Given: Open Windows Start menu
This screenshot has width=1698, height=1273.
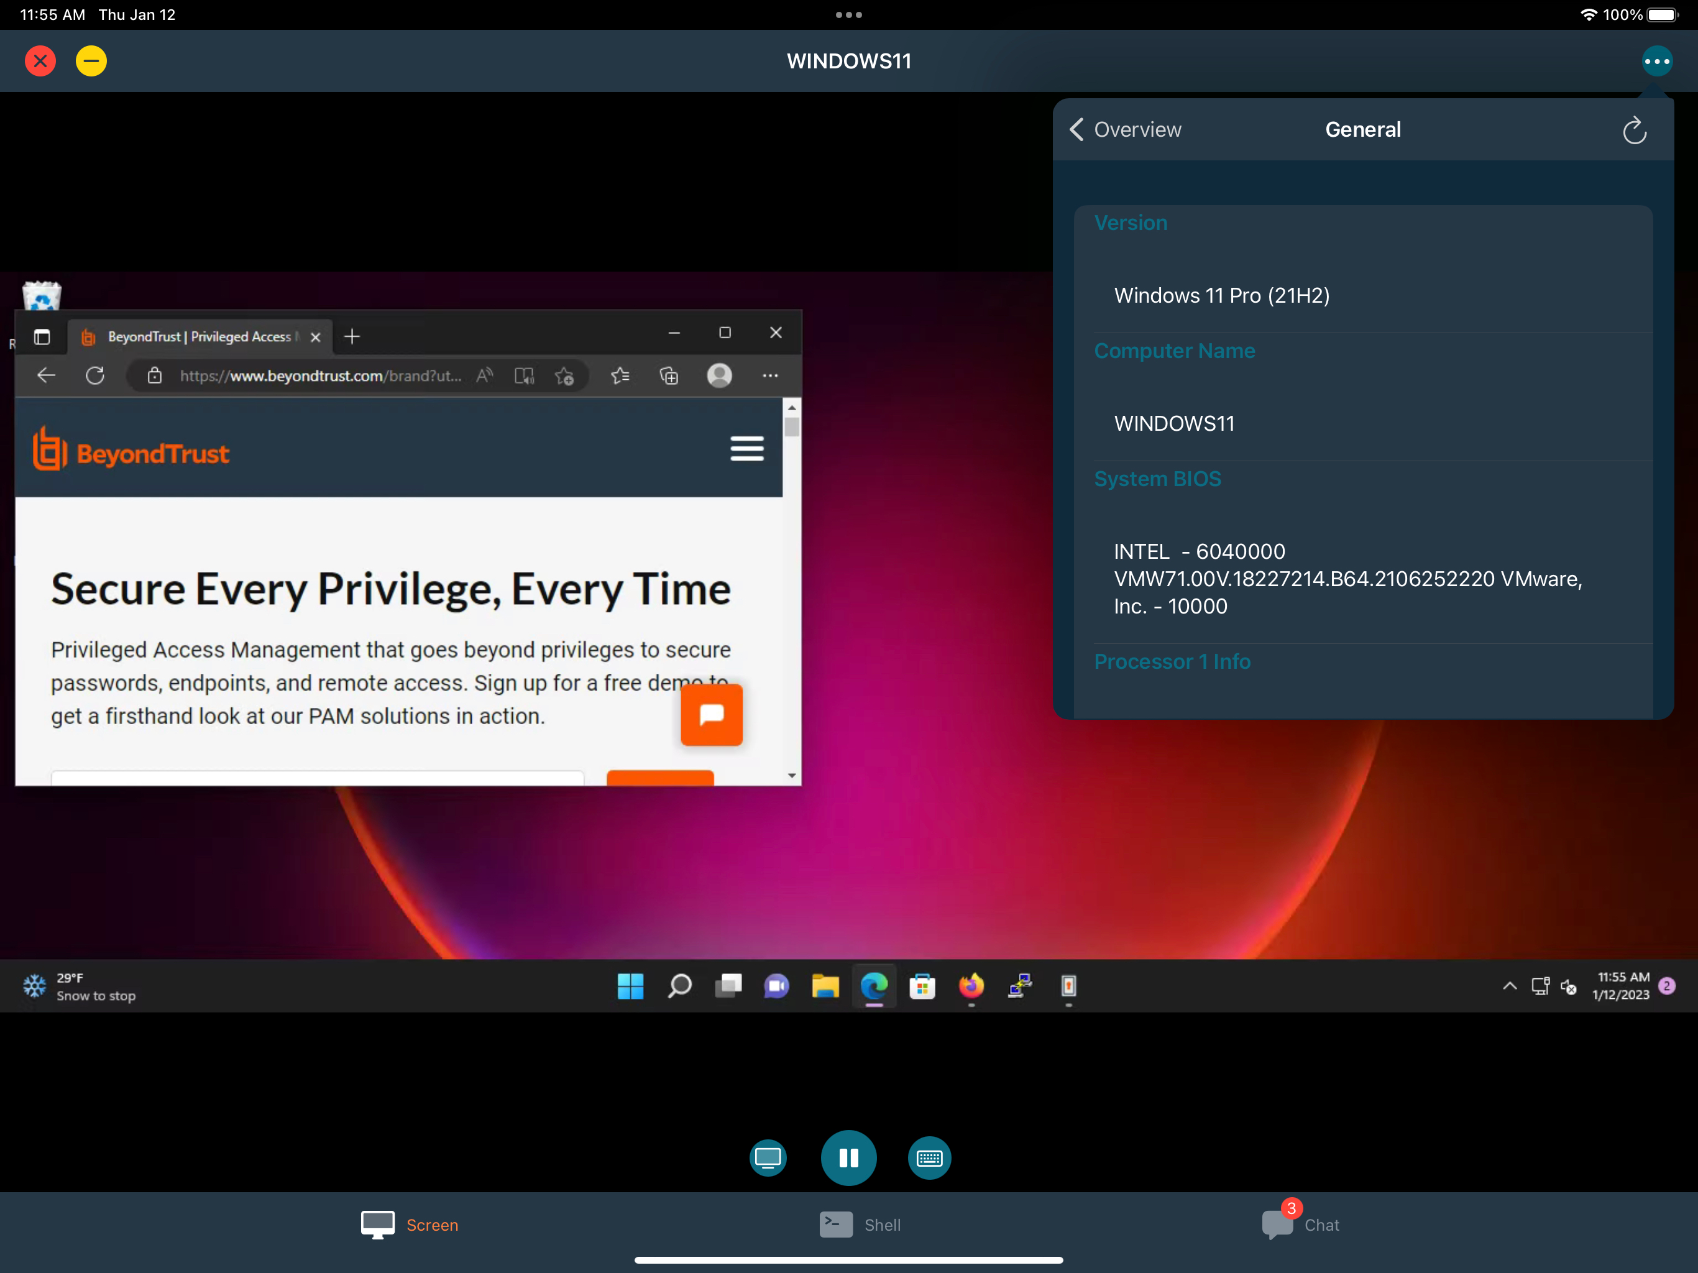Looking at the screenshot, I should [630, 986].
